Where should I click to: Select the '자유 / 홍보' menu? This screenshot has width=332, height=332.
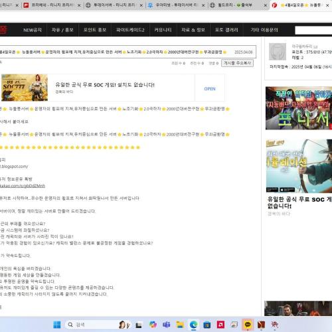click(62, 30)
